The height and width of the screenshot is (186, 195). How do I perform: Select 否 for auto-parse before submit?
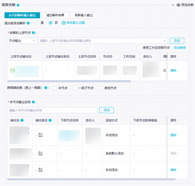coord(51,23)
